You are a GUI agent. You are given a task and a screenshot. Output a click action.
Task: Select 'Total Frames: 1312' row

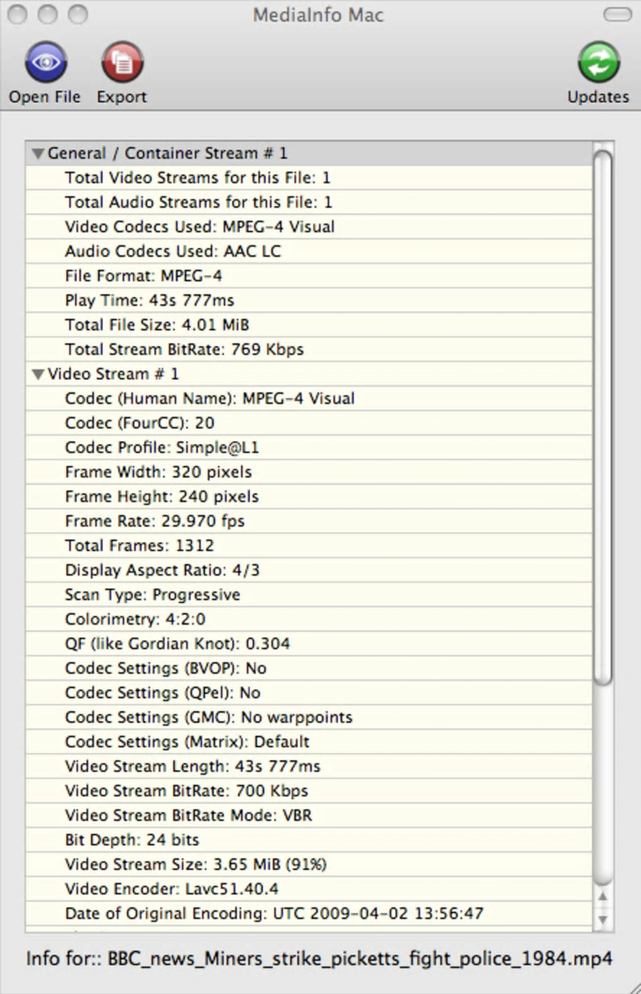point(309,545)
